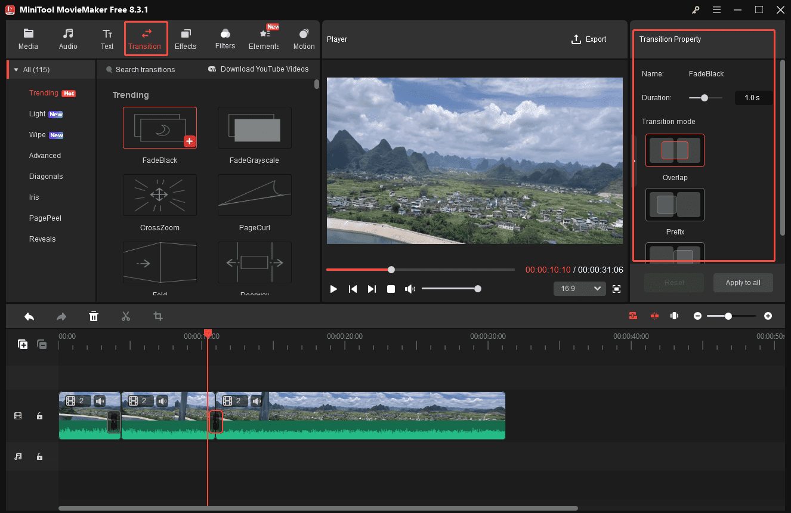This screenshot has height=513, width=791.
Task: Undo the last action
Action: coord(29,316)
